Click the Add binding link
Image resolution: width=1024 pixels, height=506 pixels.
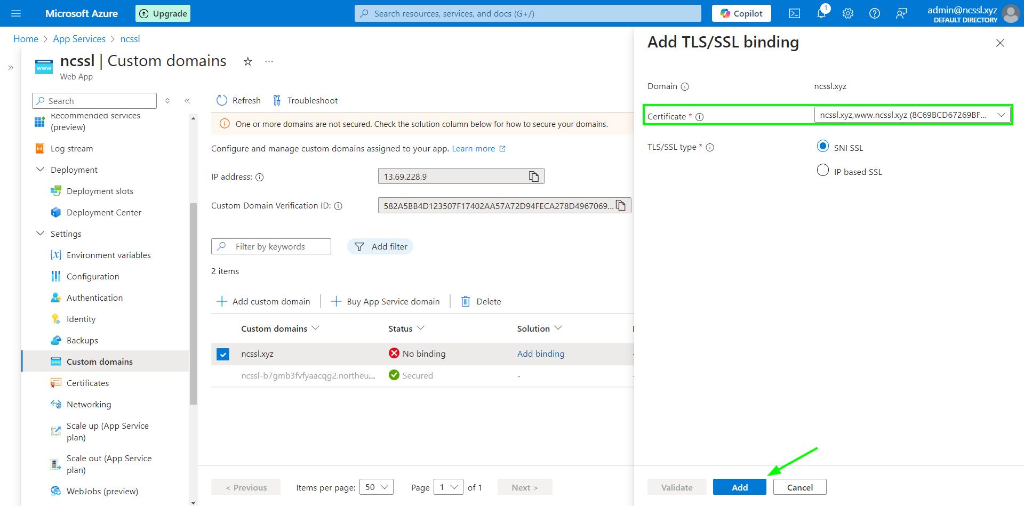click(x=540, y=354)
